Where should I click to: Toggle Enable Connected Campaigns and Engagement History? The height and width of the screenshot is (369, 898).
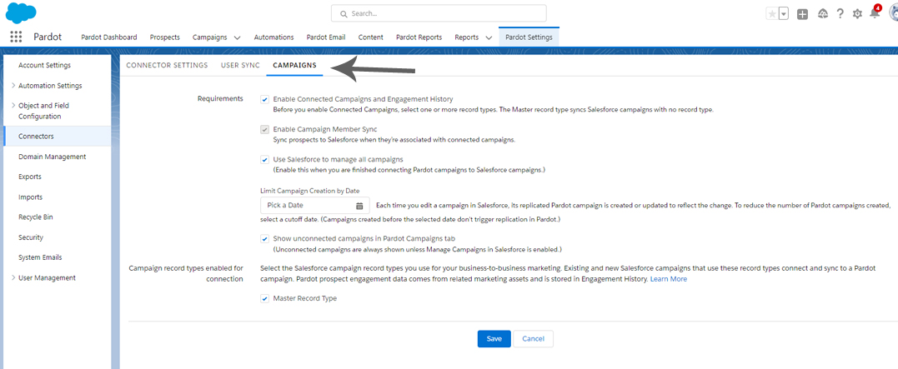point(264,100)
